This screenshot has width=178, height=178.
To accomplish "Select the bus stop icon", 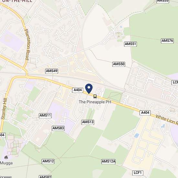I will (x=95, y=96).
